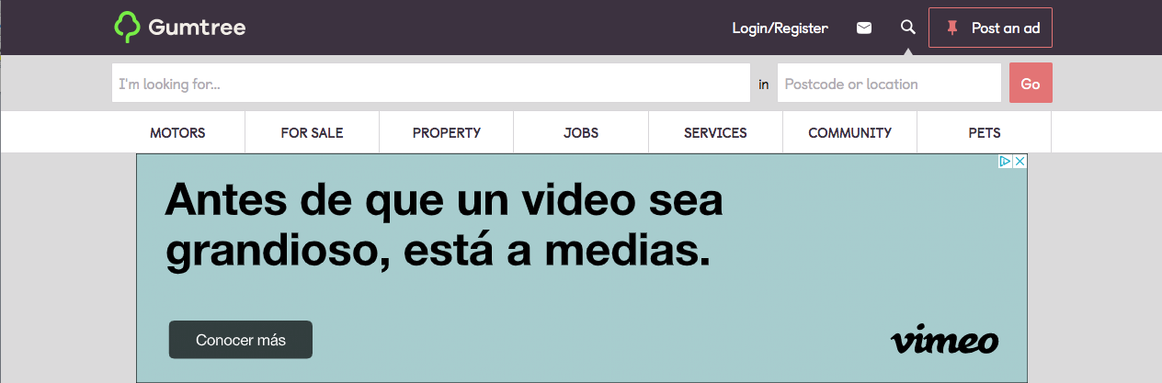1162x383 pixels.
Task: Open the COMMUNITY category
Action: tap(849, 133)
